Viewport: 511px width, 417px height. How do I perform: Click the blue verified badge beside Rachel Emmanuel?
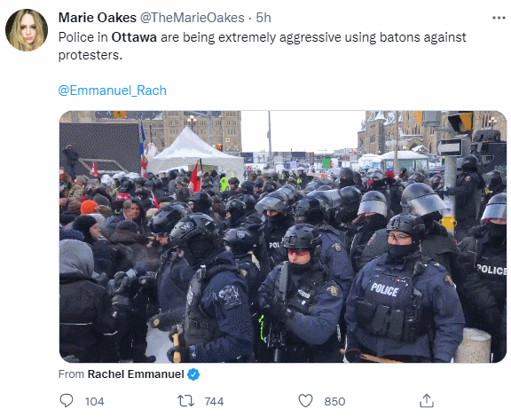click(x=193, y=374)
